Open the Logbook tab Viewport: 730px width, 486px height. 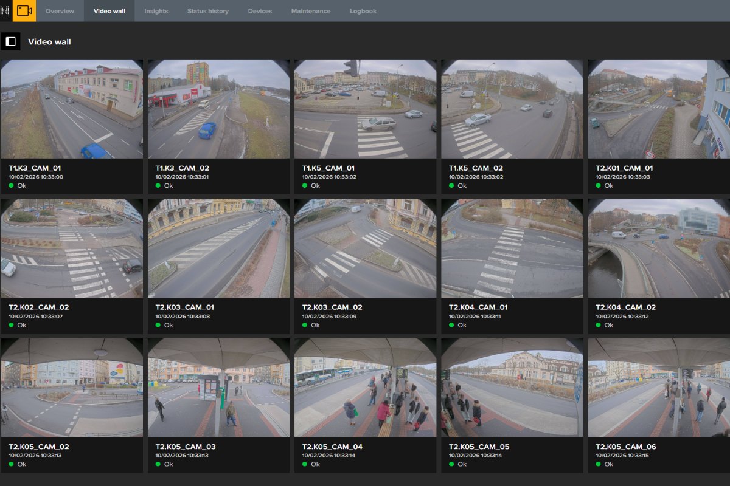click(362, 10)
